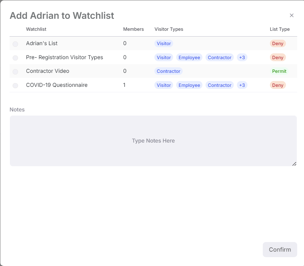Click the Members column header
The height and width of the screenshot is (266, 304).
point(133,29)
